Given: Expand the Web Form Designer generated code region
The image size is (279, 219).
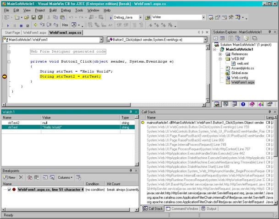Looking at the screenshot, I should click(x=9, y=52).
